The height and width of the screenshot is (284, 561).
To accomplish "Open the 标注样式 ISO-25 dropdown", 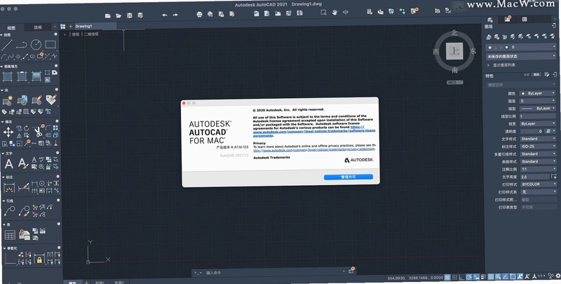I will click(538, 147).
